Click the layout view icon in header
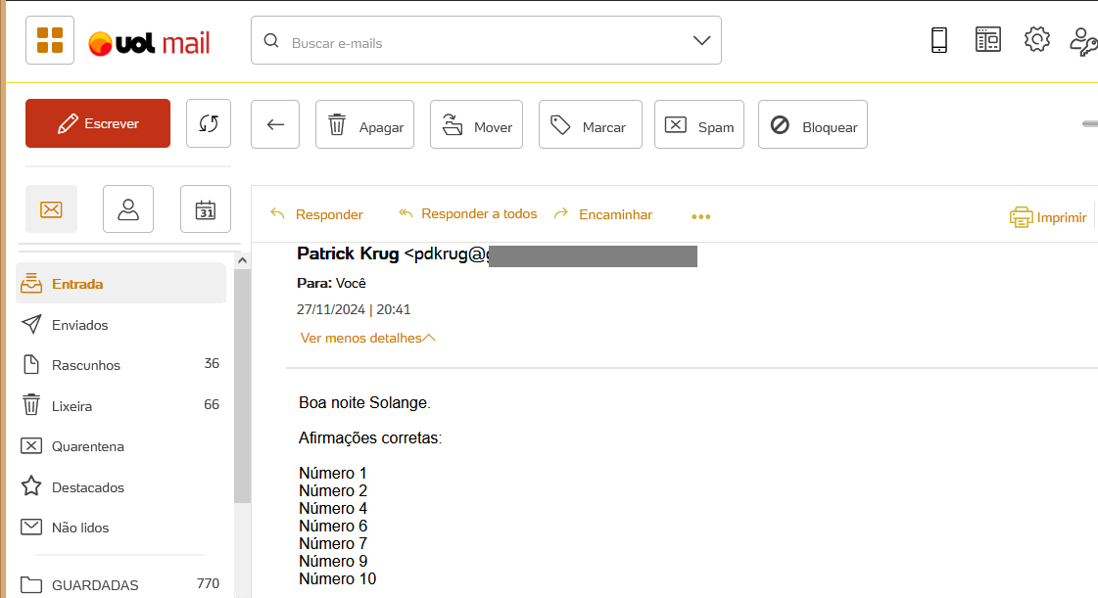Screen dimensions: 1098x598 tap(987, 40)
